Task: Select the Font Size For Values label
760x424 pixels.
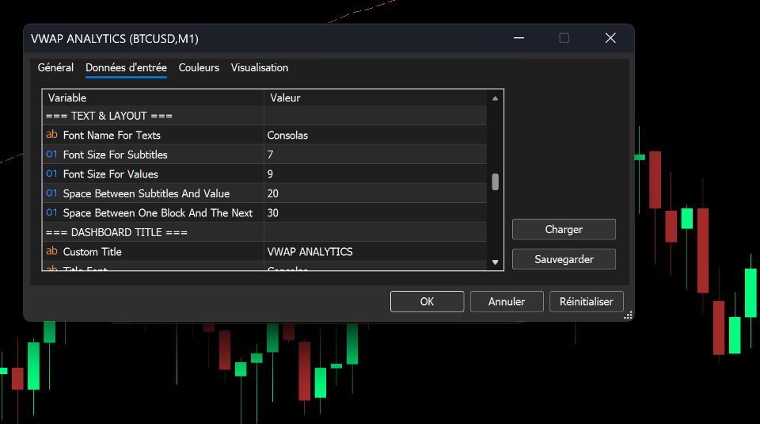Action: click(x=111, y=174)
